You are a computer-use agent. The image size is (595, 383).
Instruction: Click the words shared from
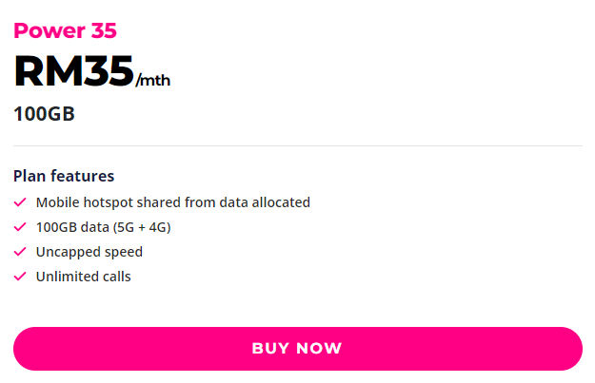tap(176, 202)
